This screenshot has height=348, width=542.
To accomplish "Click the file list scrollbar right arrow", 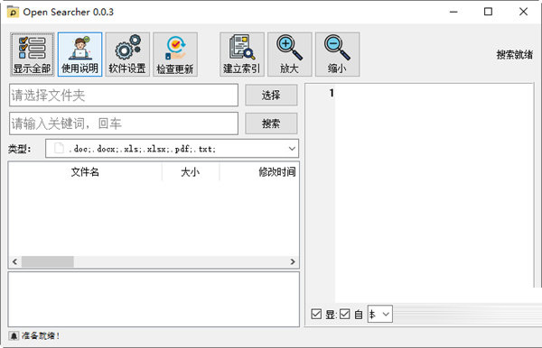I will pyautogui.click(x=293, y=261).
